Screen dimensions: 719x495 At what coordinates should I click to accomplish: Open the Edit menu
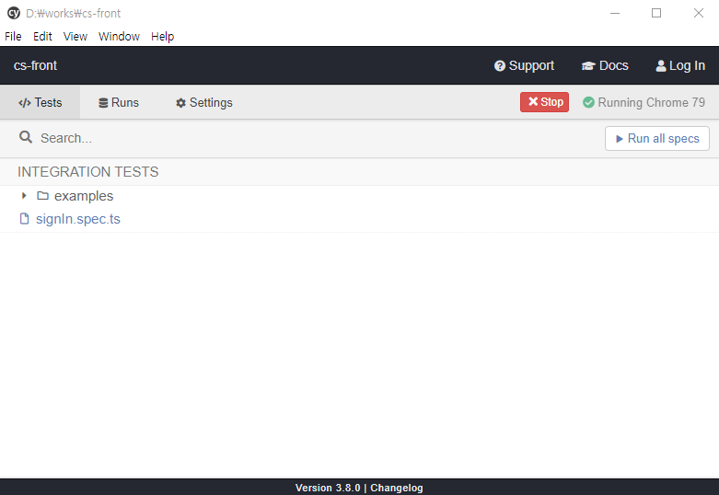tap(42, 37)
